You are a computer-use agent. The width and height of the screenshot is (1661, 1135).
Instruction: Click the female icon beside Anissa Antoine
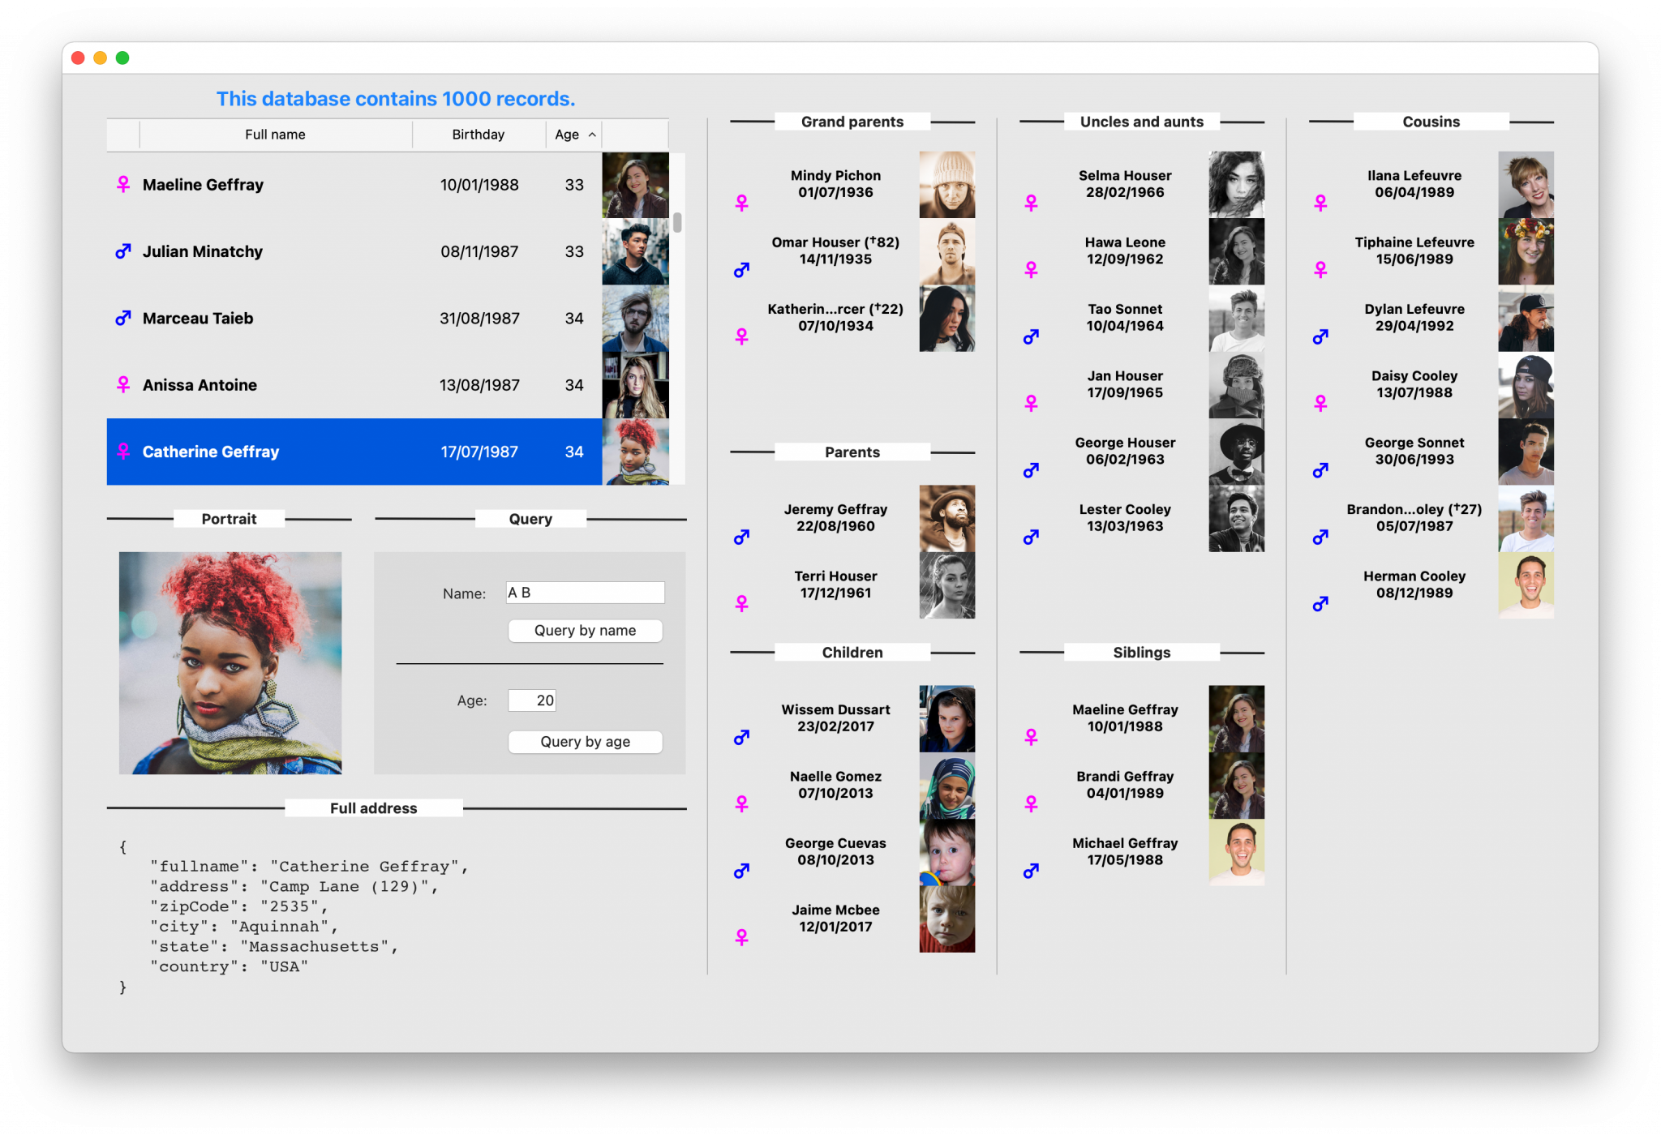coord(123,385)
